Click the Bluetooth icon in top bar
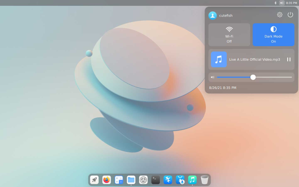 pyautogui.click(x=275, y=3)
